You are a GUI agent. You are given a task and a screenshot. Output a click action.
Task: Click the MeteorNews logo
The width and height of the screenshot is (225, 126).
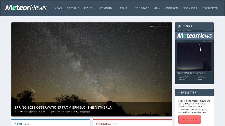(26, 8)
